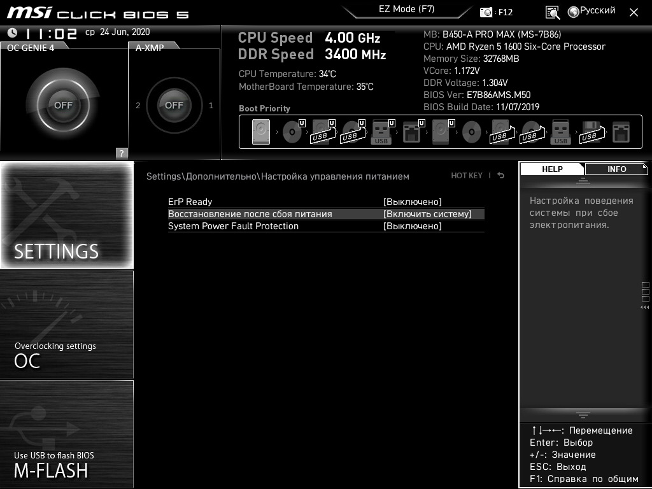Image resolution: width=652 pixels, height=489 pixels.
Task: Click the CPU Temperature 34°C reading
Action: coord(287,74)
